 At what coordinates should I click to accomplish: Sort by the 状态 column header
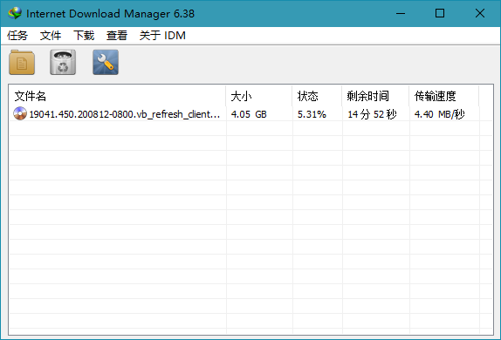317,96
